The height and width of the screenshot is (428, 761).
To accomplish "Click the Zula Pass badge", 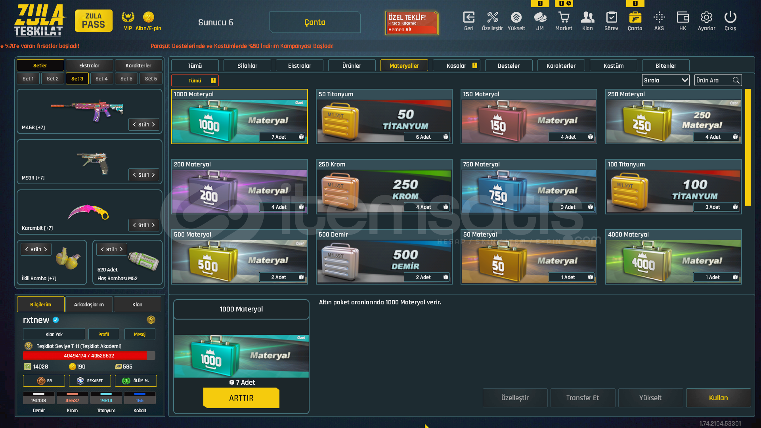I will coord(94,21).
